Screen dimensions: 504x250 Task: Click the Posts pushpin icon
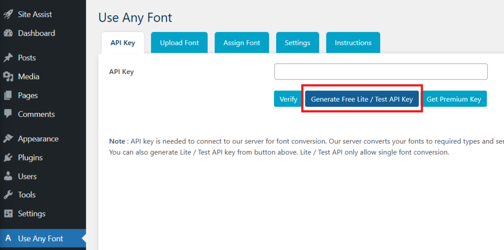pos(8,58)
